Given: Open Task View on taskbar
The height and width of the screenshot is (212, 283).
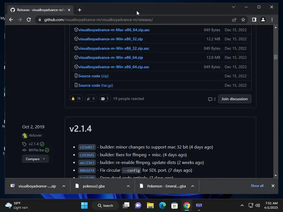Looking at the screenshot, I should (126, 205).
